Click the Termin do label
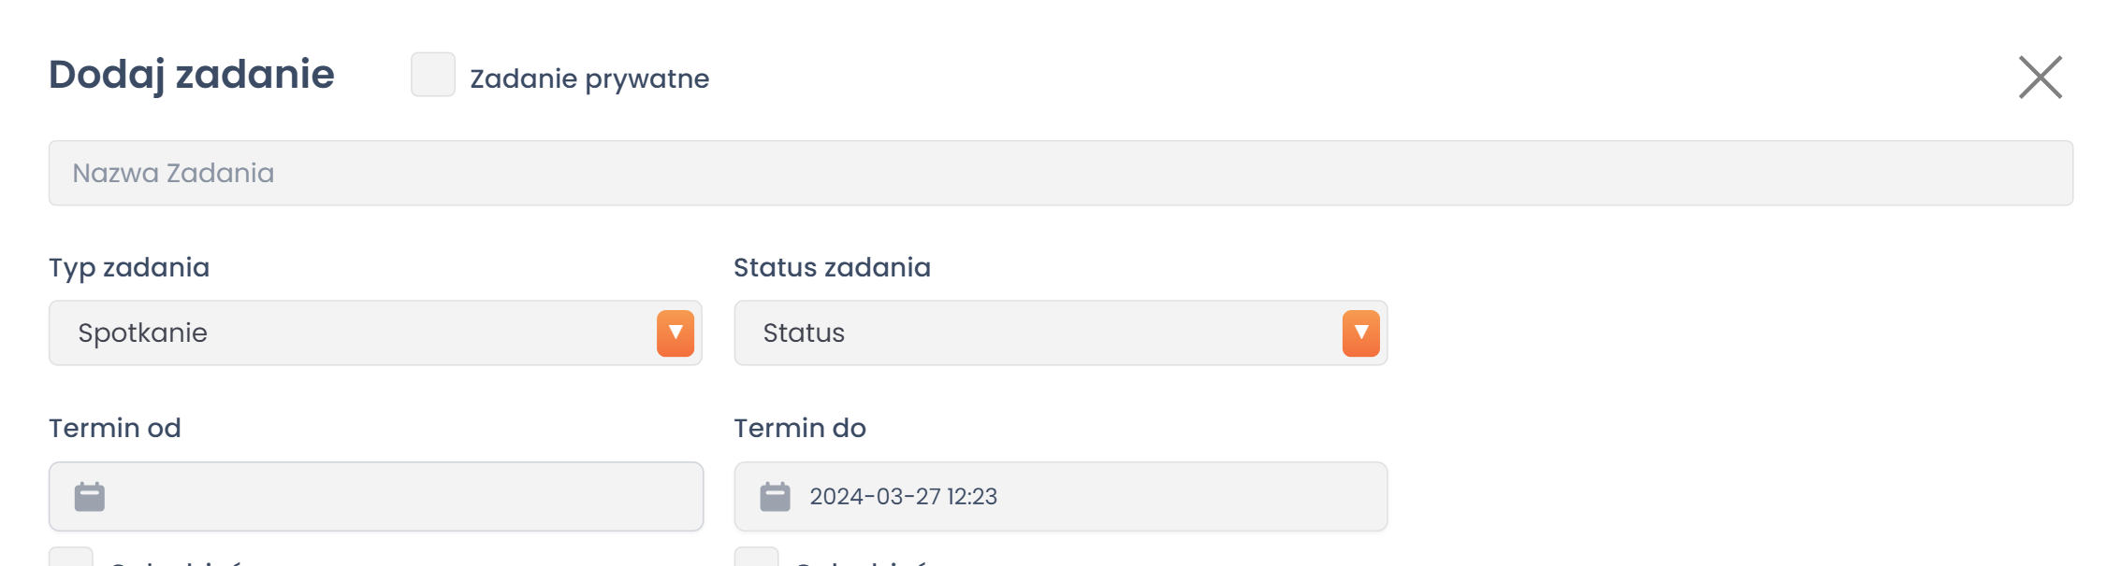This screenshot has width=2106, height=566. point(800,429)
